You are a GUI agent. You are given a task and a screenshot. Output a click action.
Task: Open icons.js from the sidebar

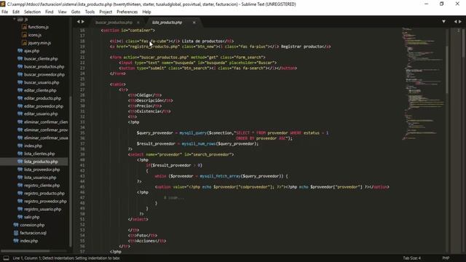click(x=35, y=35)
